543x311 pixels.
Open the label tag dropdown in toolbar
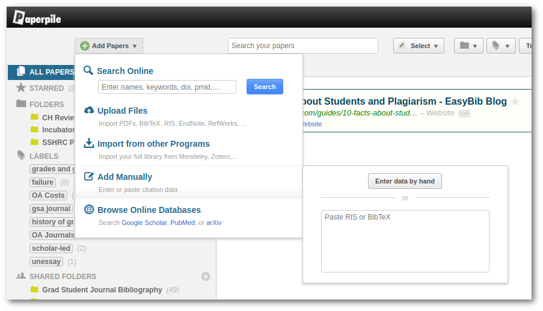501,46
